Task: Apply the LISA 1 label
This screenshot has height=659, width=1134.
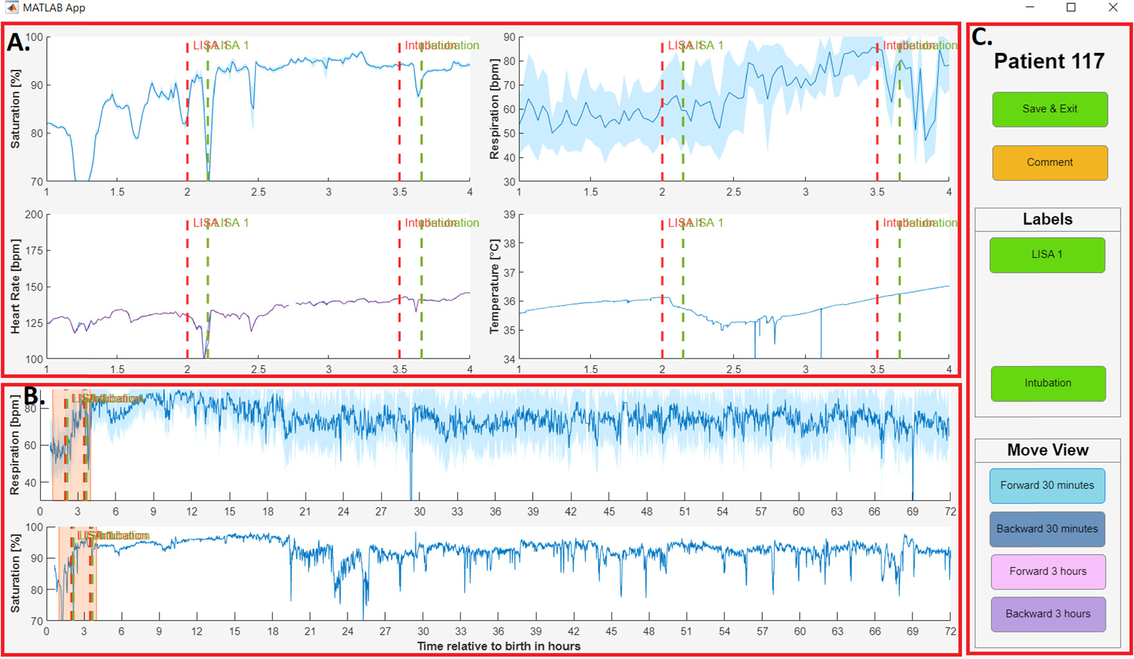Action: click(x=1047, y=255)
